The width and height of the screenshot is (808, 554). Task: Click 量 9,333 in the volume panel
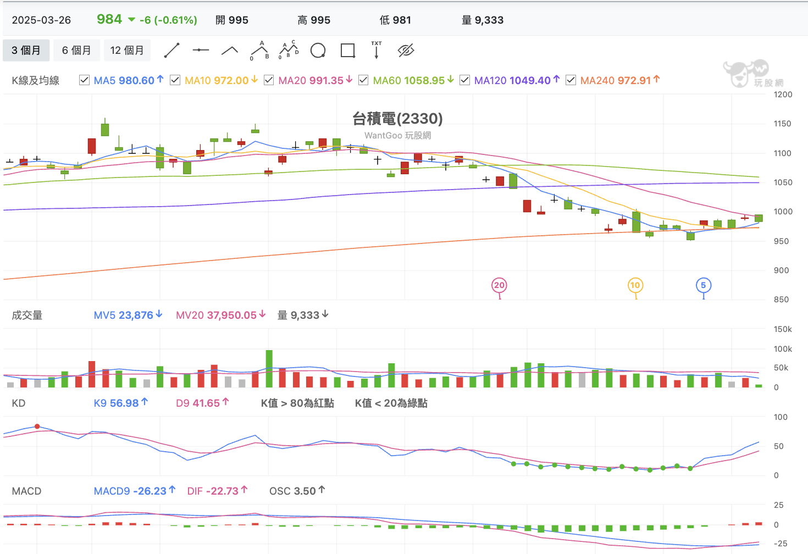coord(298,315)
